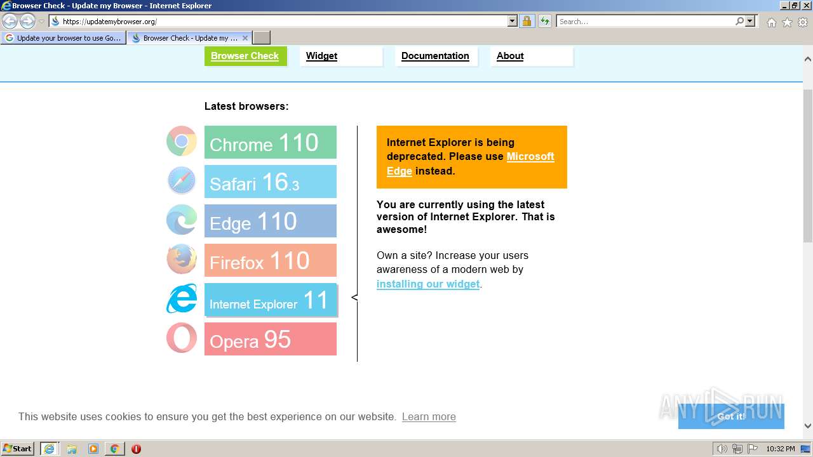Viewport: 813px width, 457px height.
Task: Click the security lock icon in address bar
Action: [527, 21]
